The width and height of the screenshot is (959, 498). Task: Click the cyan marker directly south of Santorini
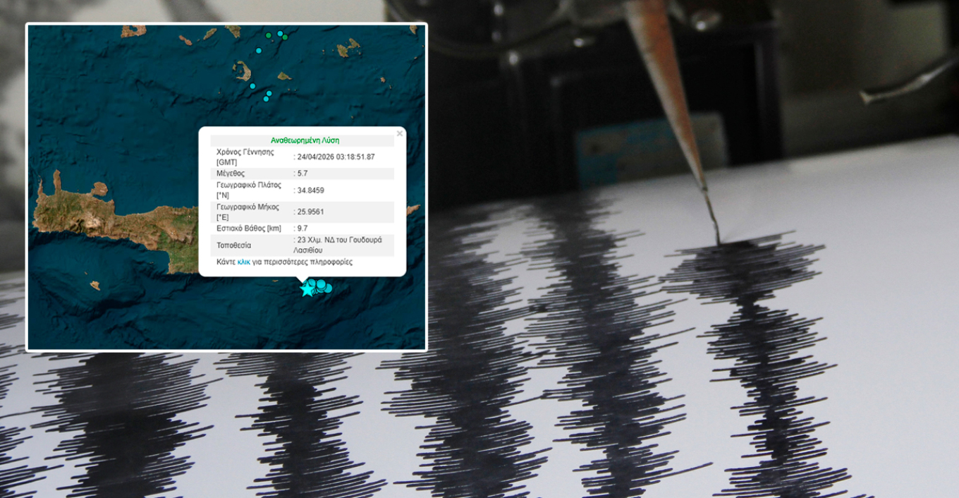252,85
